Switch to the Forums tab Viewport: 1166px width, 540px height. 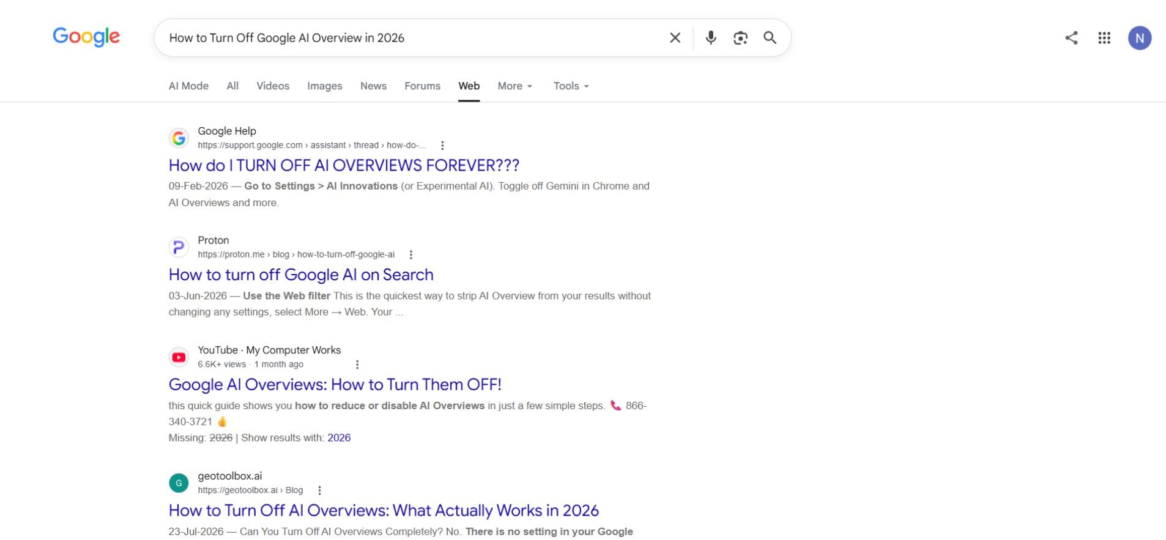(422, 86)
